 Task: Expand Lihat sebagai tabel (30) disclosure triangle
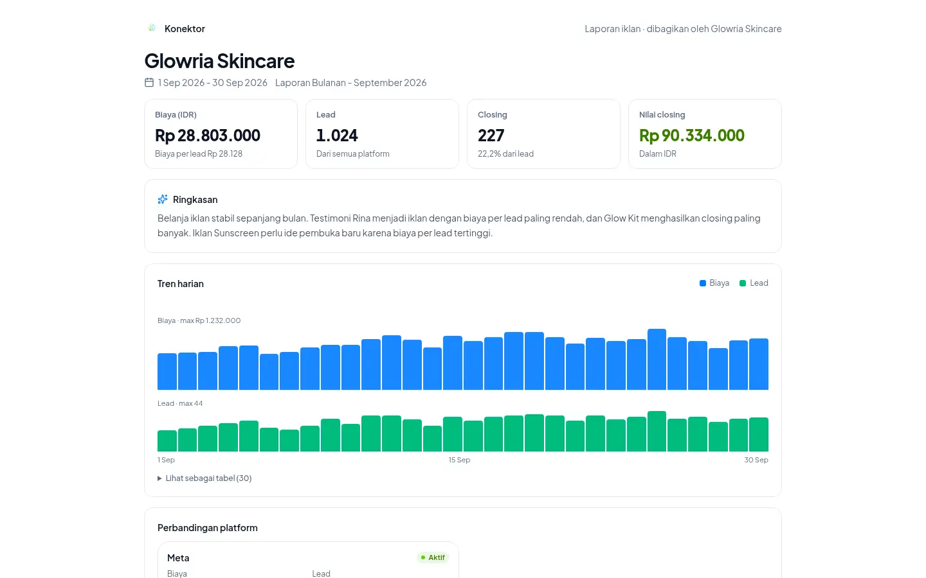159,478
